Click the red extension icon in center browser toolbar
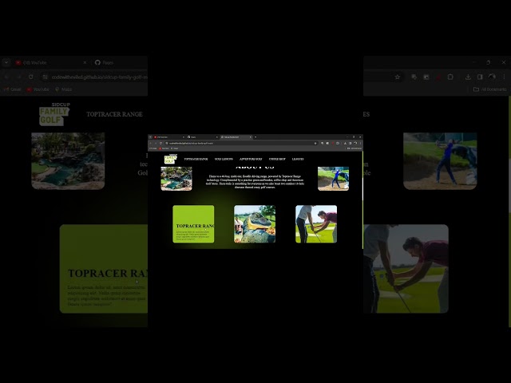Image resolution: width=511 pixels, height=383 pixels. pyautogui.click(x=333, y=144)
